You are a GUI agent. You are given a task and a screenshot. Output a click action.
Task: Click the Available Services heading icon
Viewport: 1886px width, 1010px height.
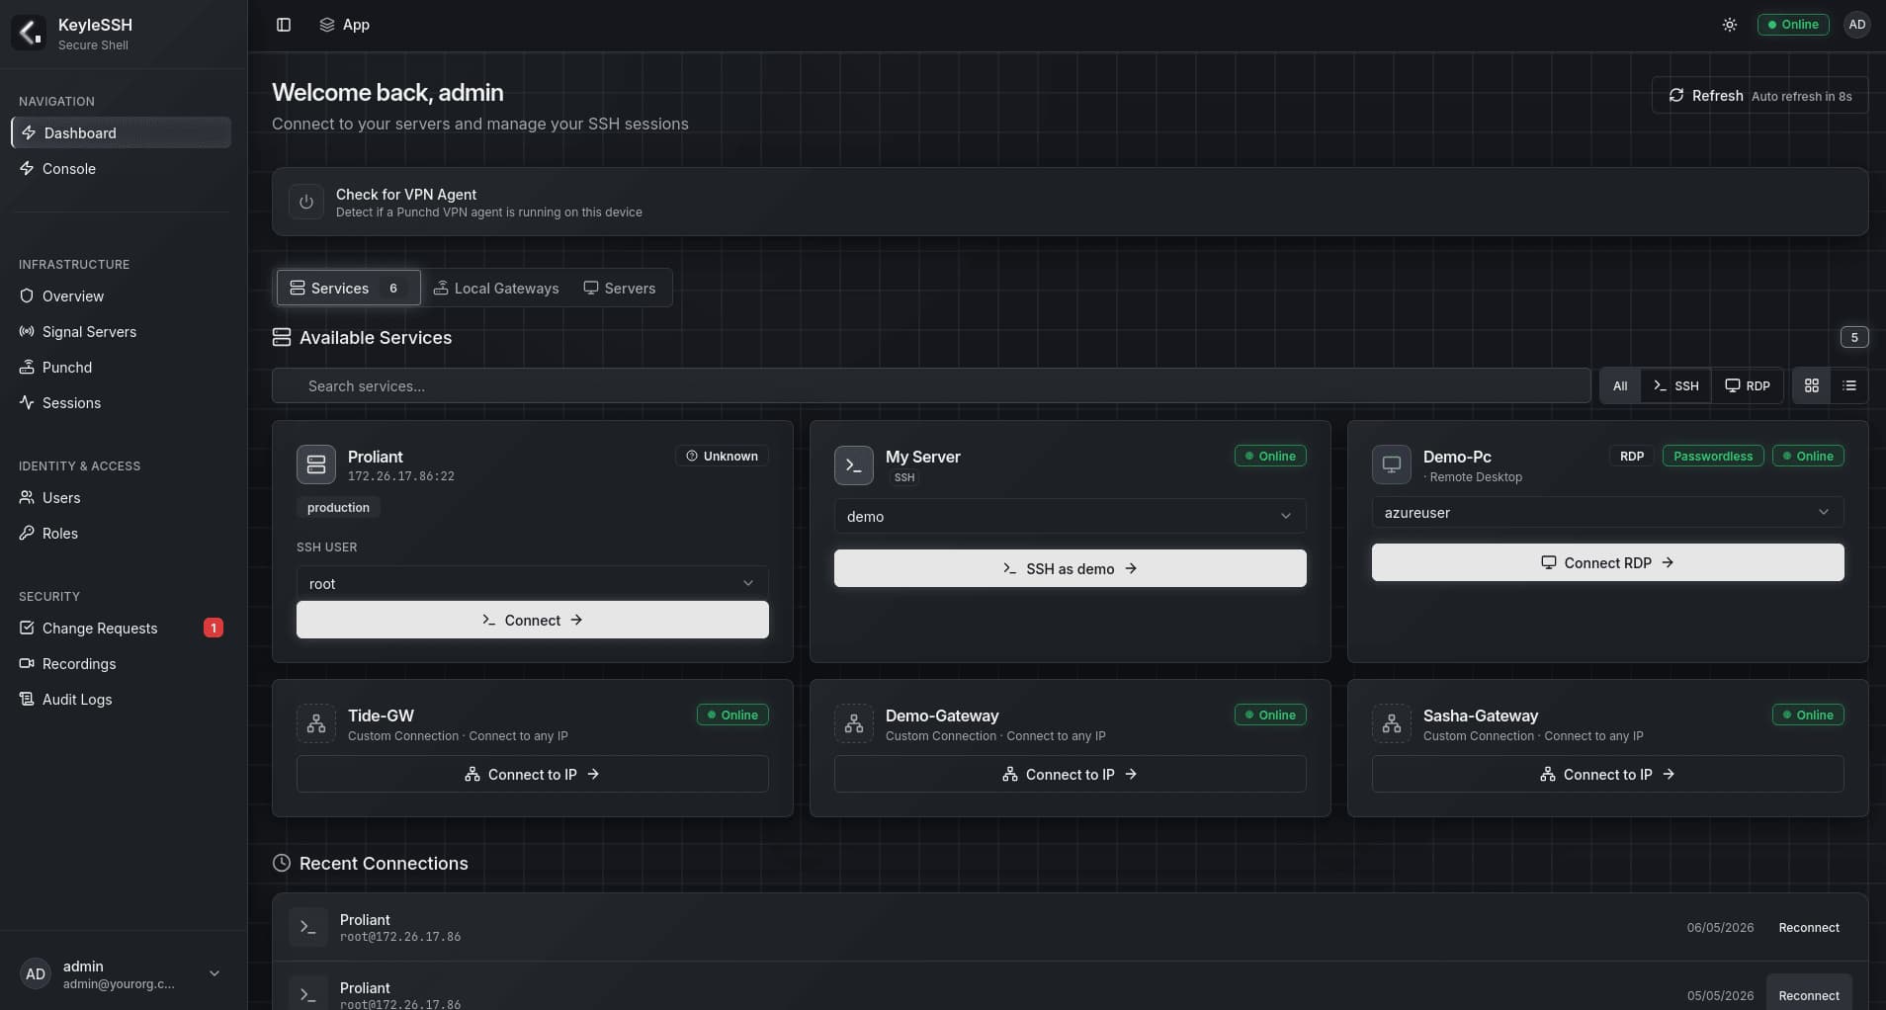(x=282, y=337)
